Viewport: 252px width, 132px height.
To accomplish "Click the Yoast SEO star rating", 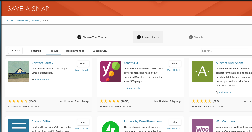I will (x=110, y=101).
